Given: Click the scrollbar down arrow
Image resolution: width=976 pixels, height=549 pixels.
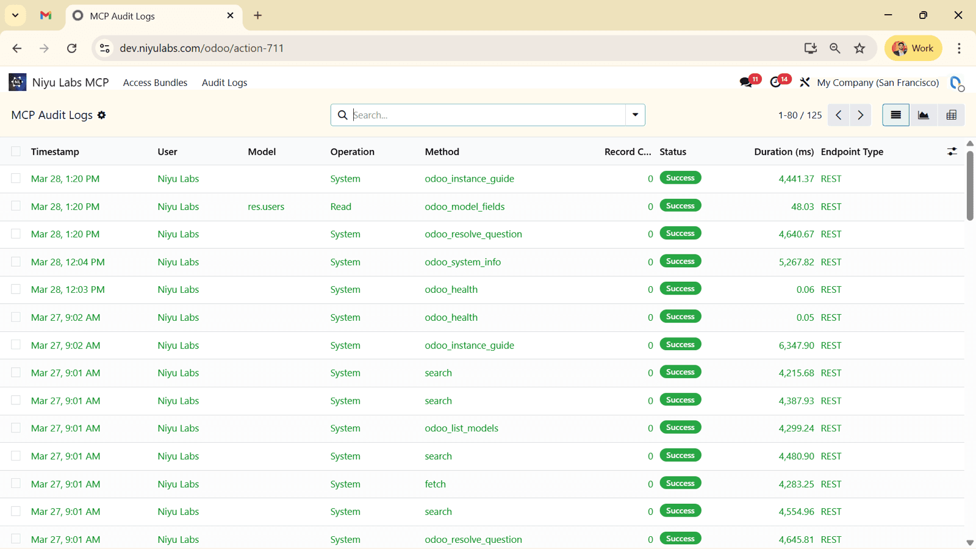Looking at the screenshot, I should pos(970,543).
